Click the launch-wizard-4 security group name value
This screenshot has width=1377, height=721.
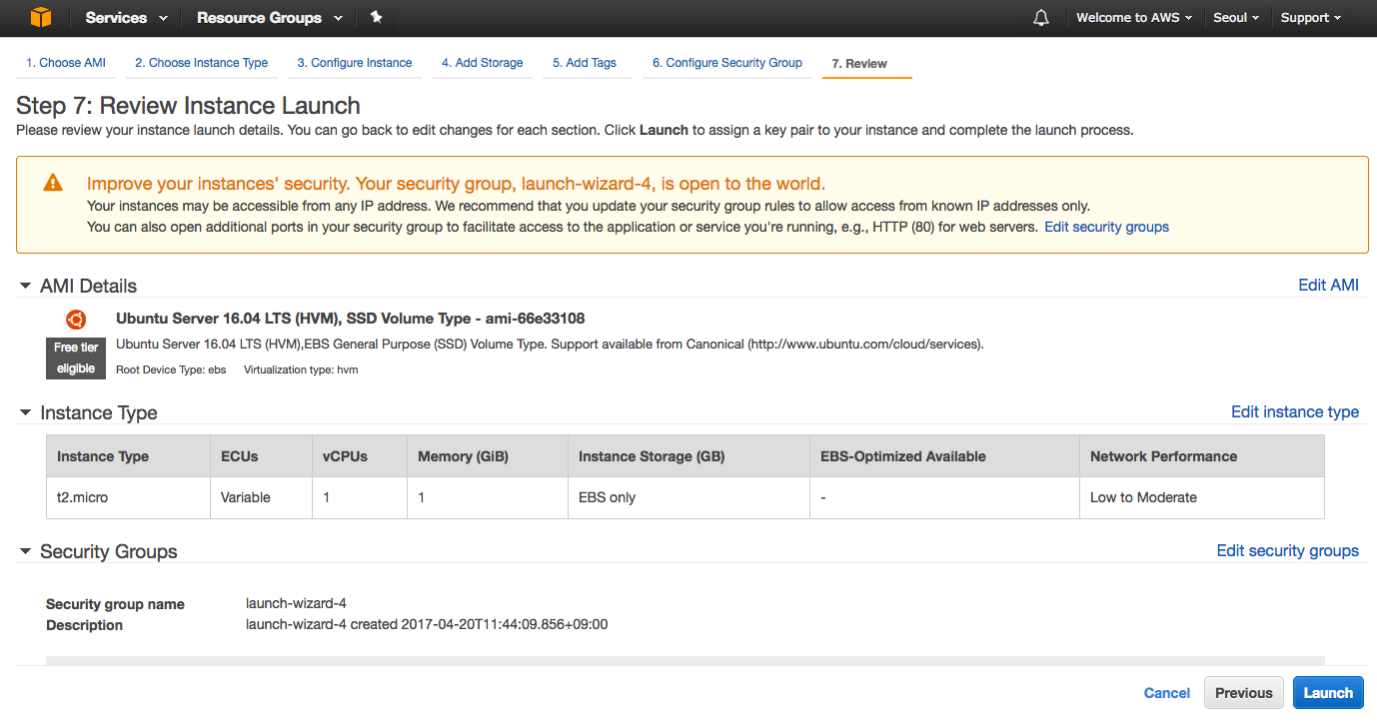(296, 603)
